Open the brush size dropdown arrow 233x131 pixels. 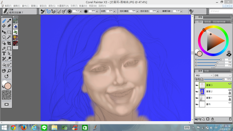coord(81,11)
